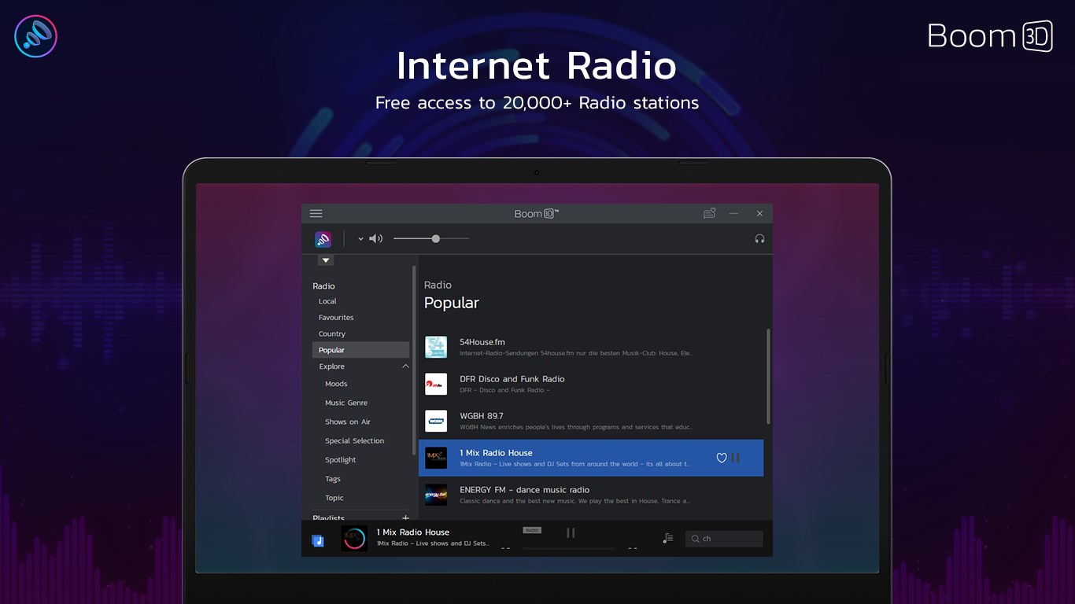Add a new playlist with plus icon
This screenshot has height=604, width=1075.
pos(406,517)
